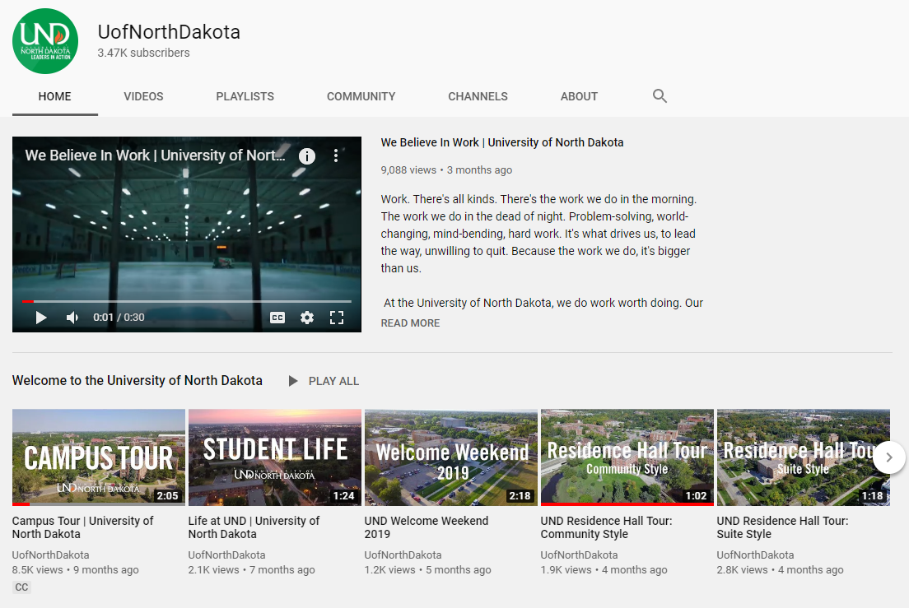Toggle closed captions on the video
Image resolution: width=909 pixels, height=608 pixels.
click(277, 317)
